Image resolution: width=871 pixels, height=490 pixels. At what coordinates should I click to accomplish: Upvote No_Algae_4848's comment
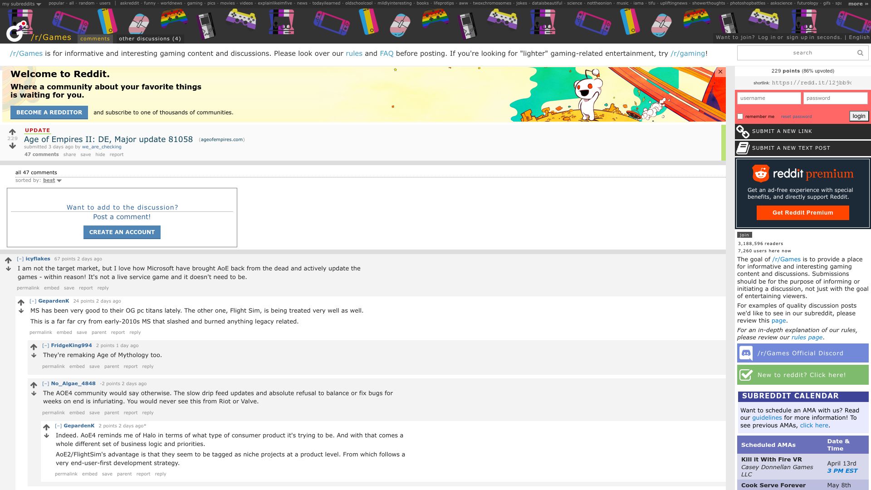pyautogui.click(x=34, y=385)
